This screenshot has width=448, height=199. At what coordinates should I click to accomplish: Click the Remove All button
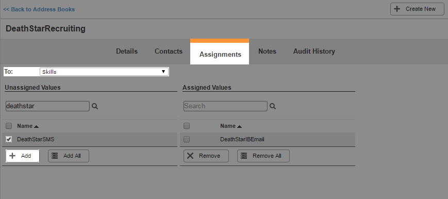tap(263, 156)
